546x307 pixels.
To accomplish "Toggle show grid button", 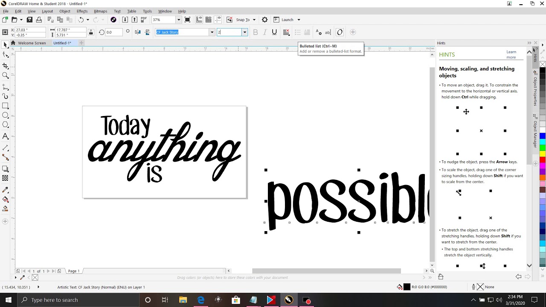I will (209, 20).
